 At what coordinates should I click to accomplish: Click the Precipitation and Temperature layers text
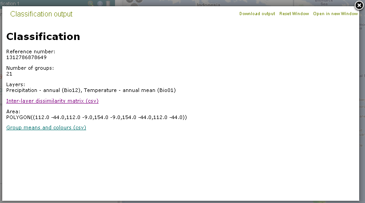[x=91, y=90]
